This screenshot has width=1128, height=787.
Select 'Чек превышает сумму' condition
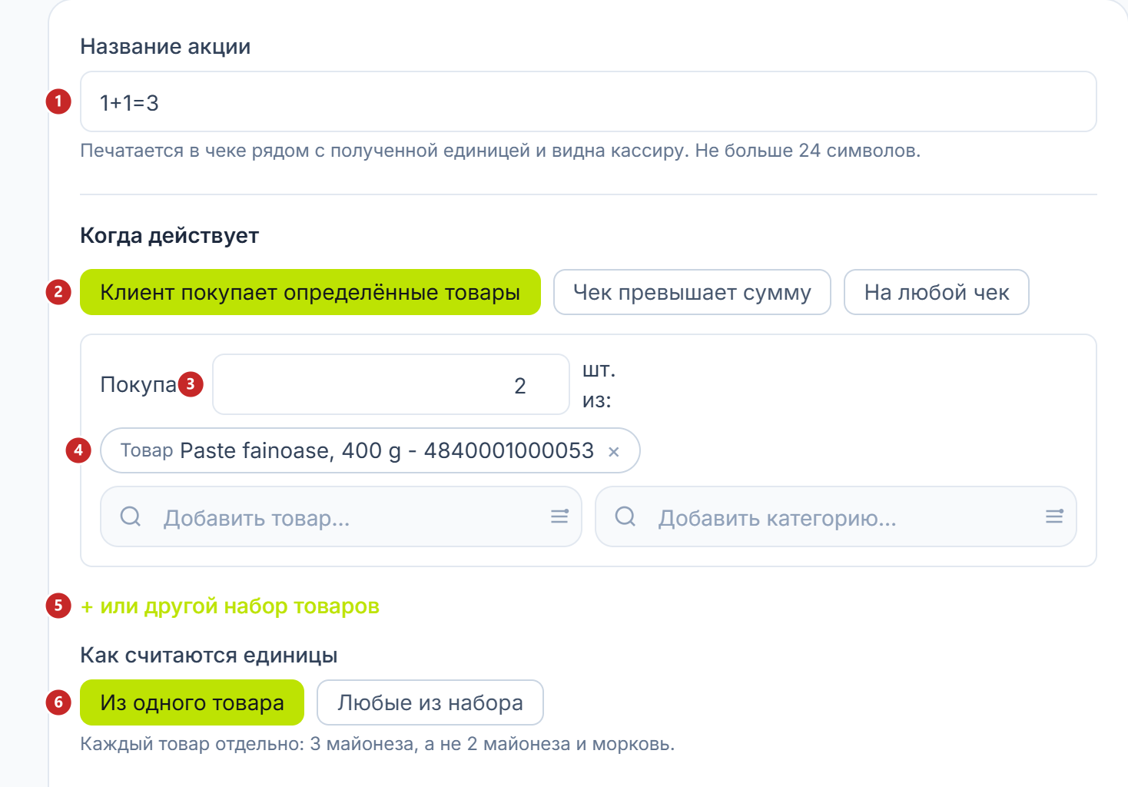[x=692, y=292]
